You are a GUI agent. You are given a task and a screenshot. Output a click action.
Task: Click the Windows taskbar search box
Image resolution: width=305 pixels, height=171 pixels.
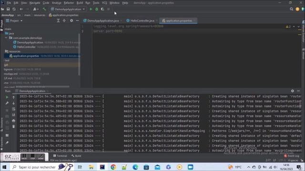(41, 167)
